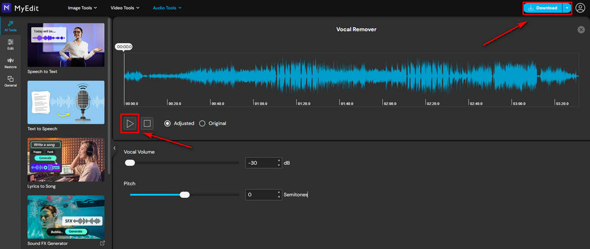Open the Image Tools menu
Image resolution: width=590 pixels, height=249 pixels.
82,7
